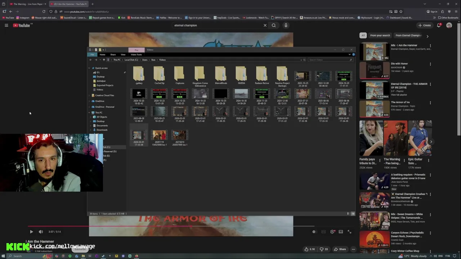The width and height of the screenshot is (461, 259).
Task: Open Windows Start button on taskbar
Action: click(3, 256)
